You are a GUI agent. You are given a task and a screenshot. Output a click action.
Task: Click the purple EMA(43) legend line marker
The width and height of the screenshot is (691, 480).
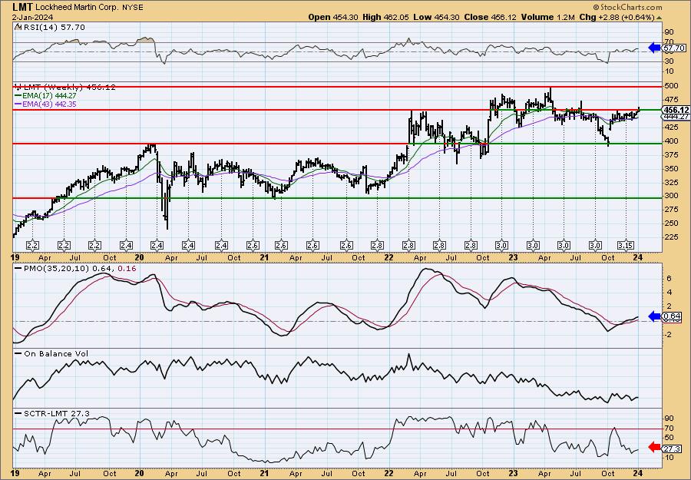[18, 104]
